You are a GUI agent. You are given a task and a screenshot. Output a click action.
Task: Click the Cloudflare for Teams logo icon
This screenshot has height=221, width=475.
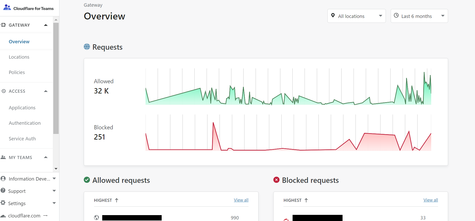click(x=7, y=7)
